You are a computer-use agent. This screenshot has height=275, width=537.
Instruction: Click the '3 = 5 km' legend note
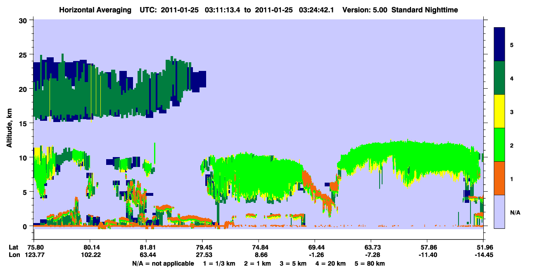pyautogui.click(x=293, y=263)
